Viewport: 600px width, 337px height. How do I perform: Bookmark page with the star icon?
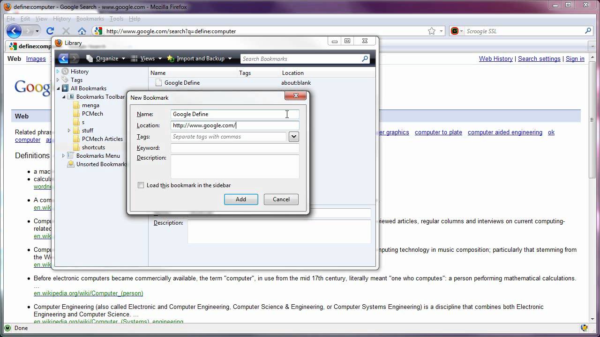click(432, 31)
